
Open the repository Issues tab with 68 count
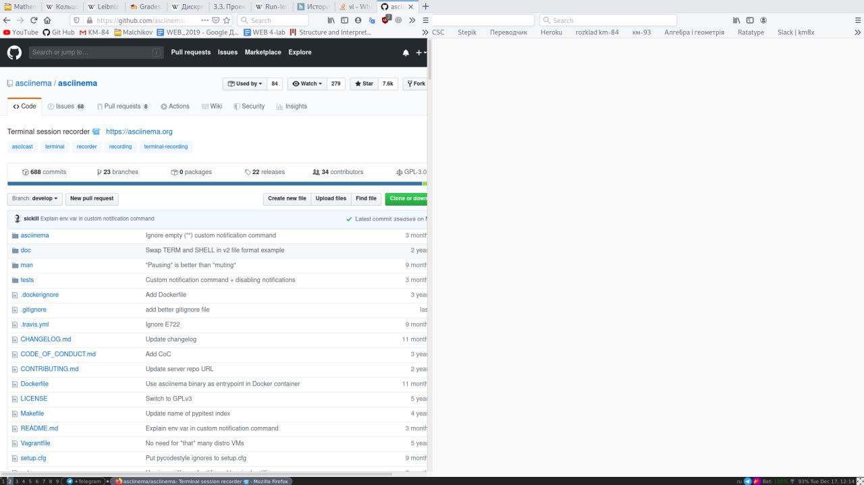[x=66, y=106]
